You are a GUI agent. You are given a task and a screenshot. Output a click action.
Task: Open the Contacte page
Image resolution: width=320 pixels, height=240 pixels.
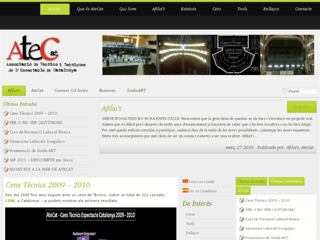pos(303,9)
